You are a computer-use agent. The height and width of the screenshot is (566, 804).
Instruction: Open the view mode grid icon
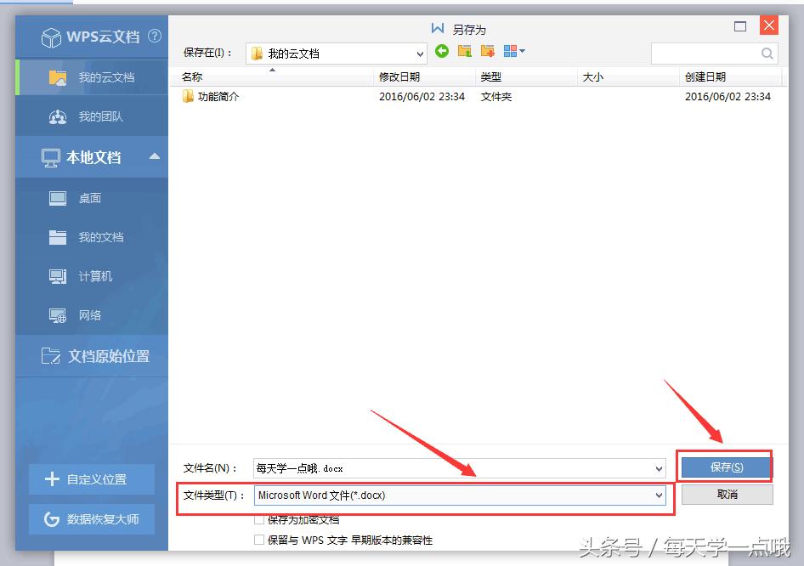[x=511, y=51]
